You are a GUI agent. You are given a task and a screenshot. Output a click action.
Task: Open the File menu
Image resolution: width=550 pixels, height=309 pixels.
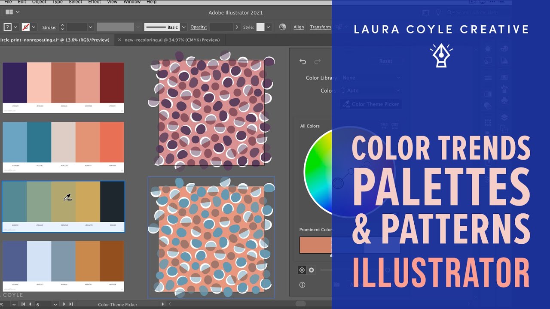pyautogui.click(x=8, y=2)
